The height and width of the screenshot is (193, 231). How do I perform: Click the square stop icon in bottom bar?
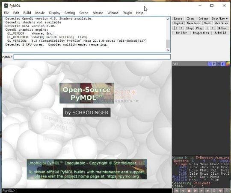coord(189,190)
